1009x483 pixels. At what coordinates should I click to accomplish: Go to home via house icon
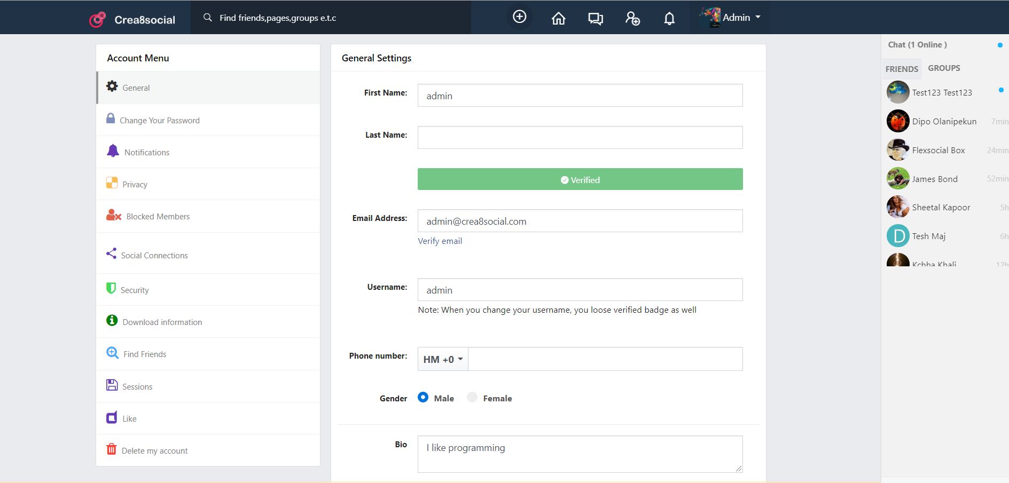click(558, 19)
